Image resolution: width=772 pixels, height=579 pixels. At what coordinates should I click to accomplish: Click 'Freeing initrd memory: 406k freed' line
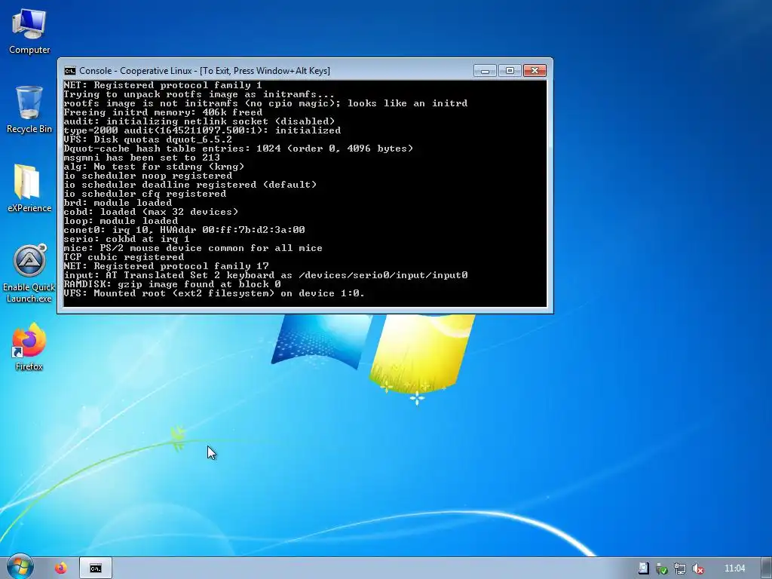click(163, 112)
